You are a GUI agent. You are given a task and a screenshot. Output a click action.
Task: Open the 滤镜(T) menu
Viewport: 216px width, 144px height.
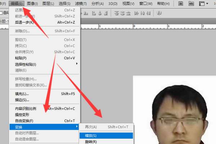click(x=81, y=4)
